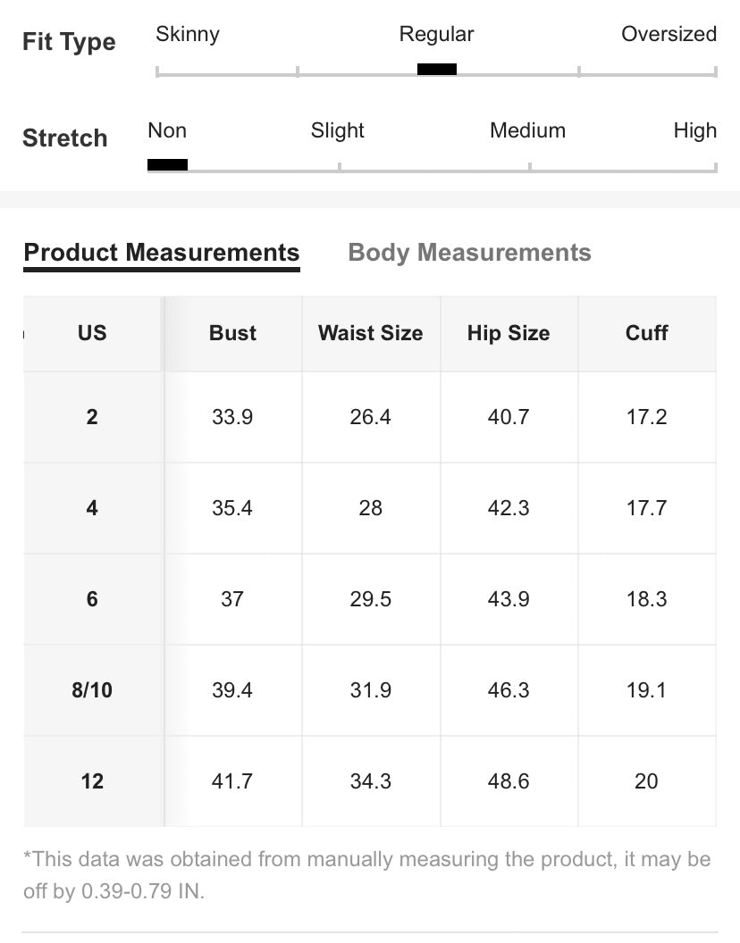Select the US size 12 row label

pos(92,781)
